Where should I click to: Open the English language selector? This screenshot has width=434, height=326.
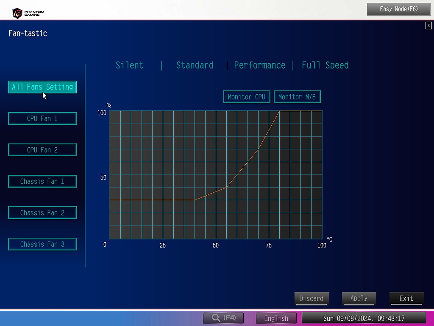[276, 318]
